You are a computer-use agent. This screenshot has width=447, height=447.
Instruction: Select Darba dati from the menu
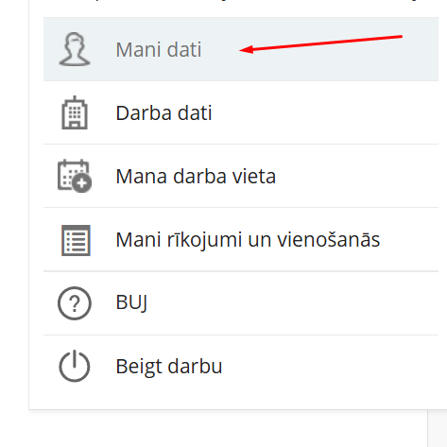coord(241,112)
